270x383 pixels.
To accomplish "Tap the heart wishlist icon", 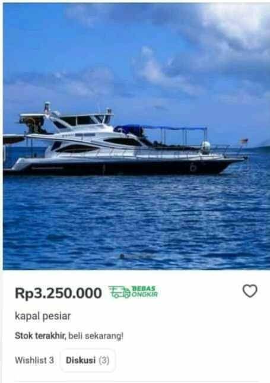I will point(250,291).
